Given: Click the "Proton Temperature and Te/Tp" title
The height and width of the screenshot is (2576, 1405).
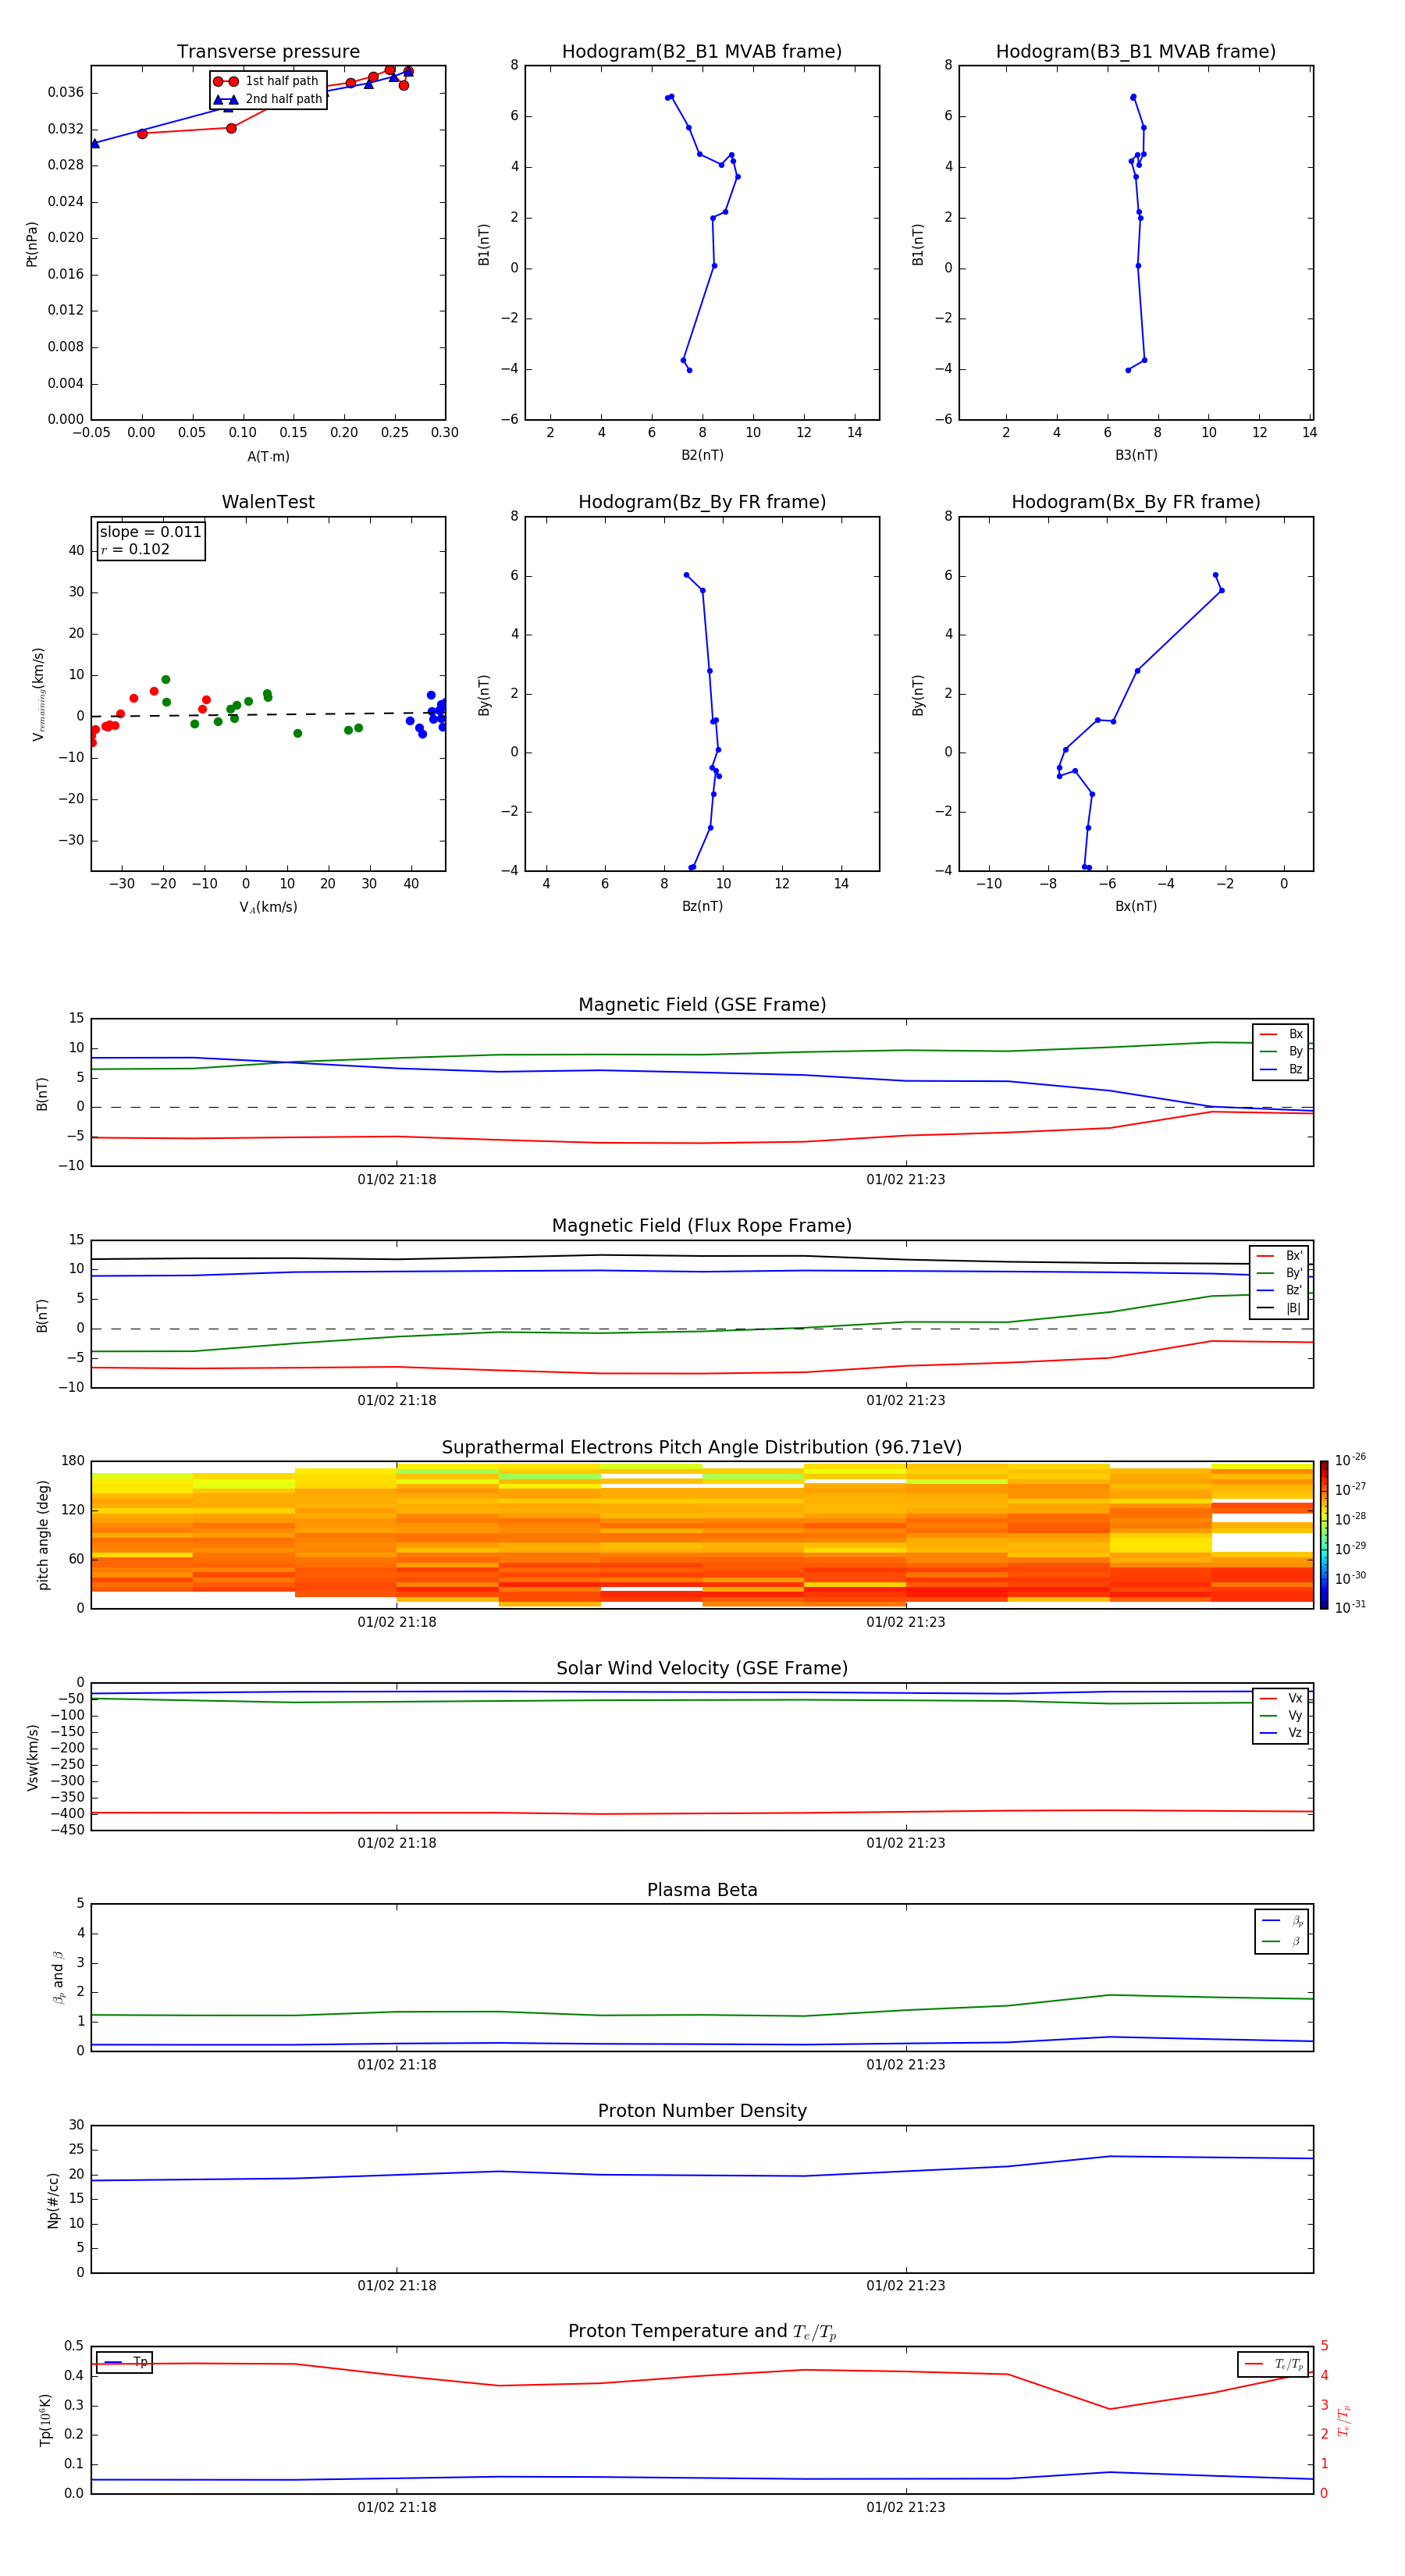Looking at the screenshot, I should (702, 2332).
